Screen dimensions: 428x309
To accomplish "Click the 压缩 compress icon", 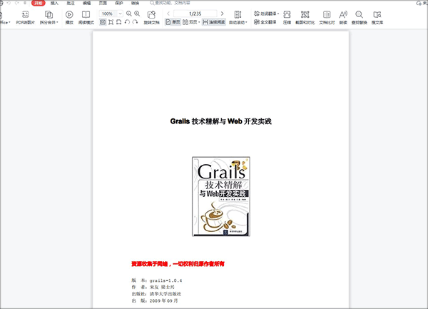I will pos(287,14).
